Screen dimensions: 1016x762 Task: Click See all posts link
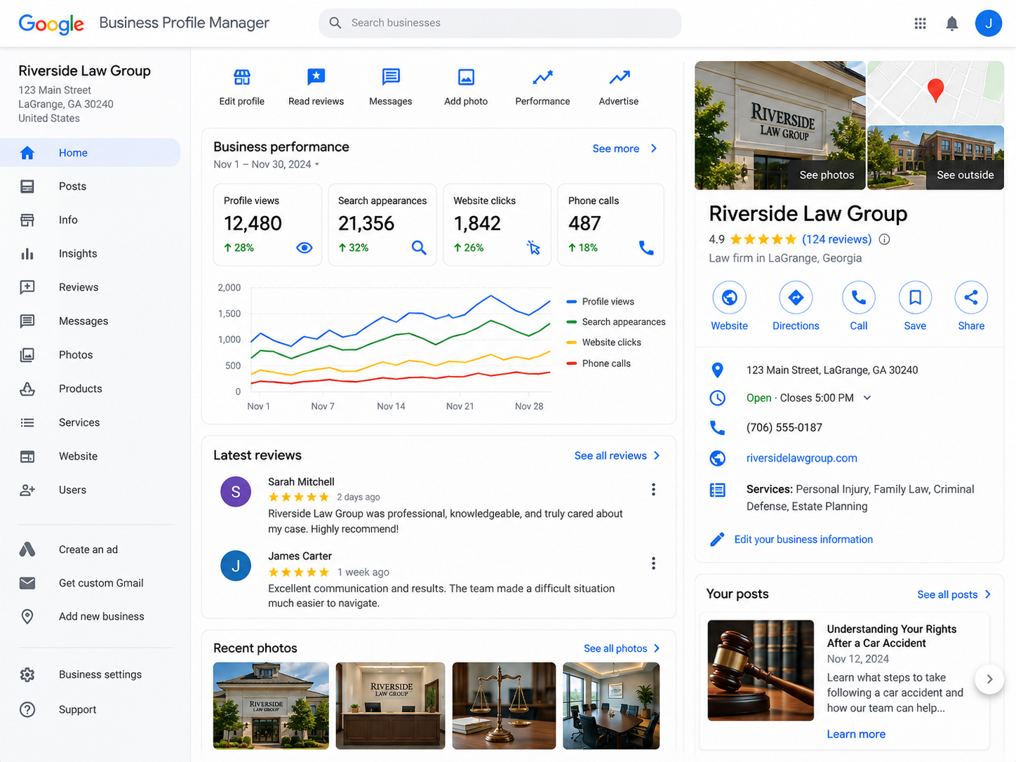pos(954,594)
